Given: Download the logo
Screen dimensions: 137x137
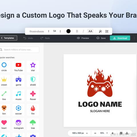Looking at the screenshot, I should (x=120, y=38).
